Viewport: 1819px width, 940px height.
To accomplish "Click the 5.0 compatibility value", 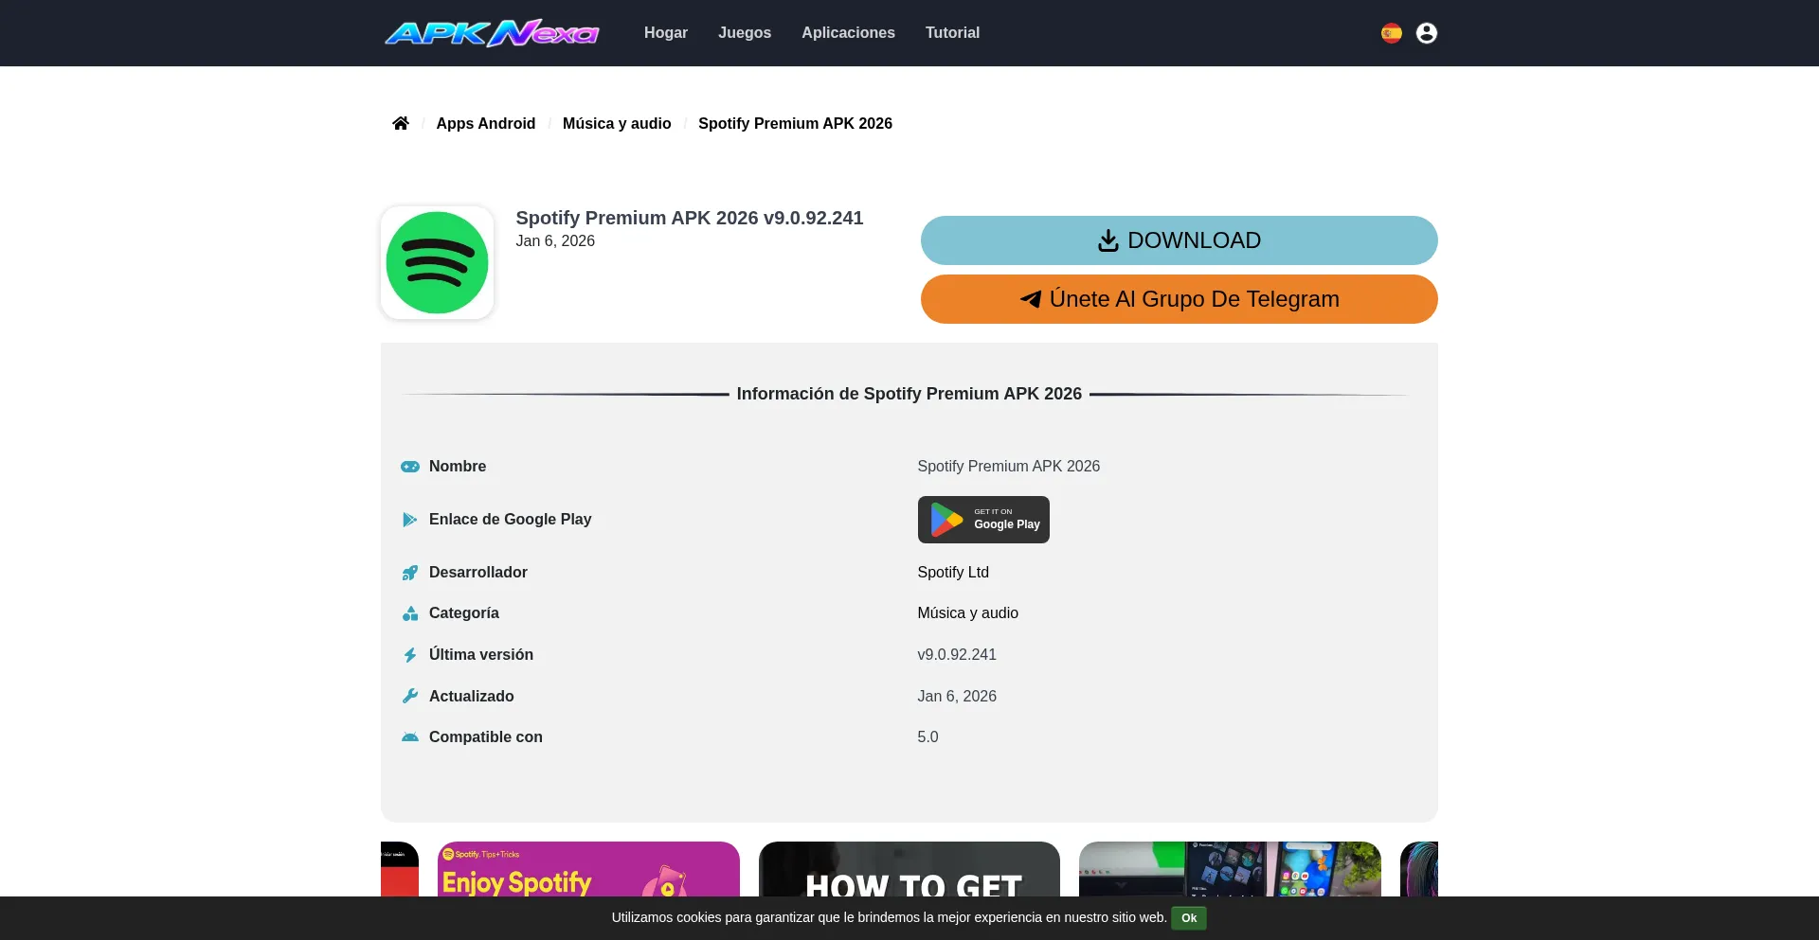I will click(928, 737).
